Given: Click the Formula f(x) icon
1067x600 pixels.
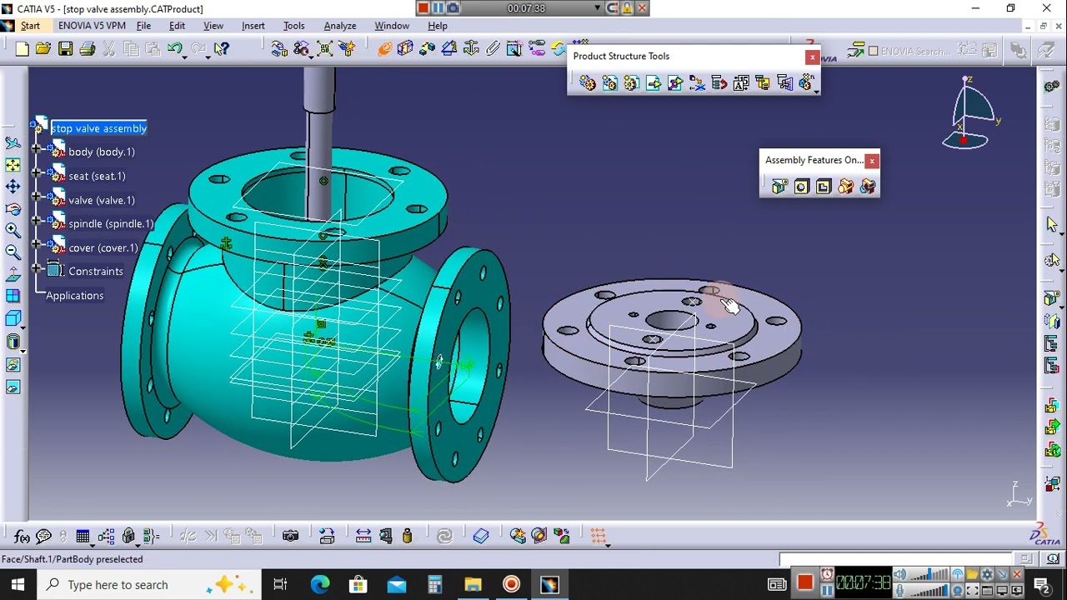Looking at the screenshot, I should 22,536.
